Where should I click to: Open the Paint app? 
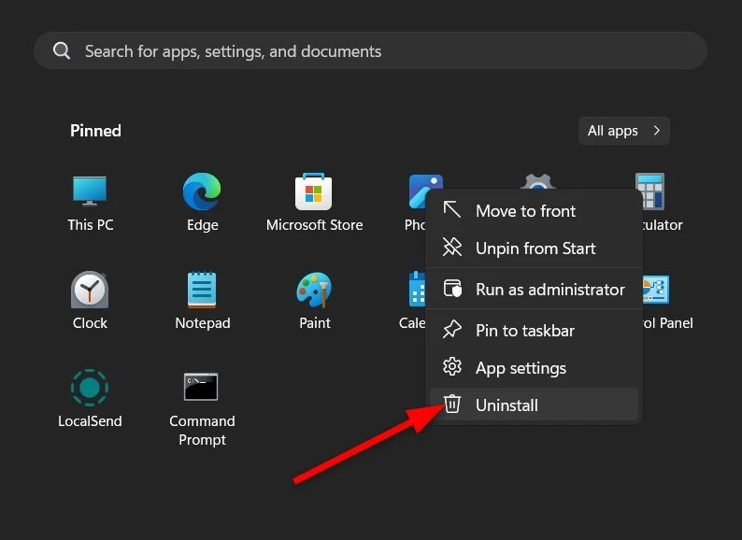[314, 291]
